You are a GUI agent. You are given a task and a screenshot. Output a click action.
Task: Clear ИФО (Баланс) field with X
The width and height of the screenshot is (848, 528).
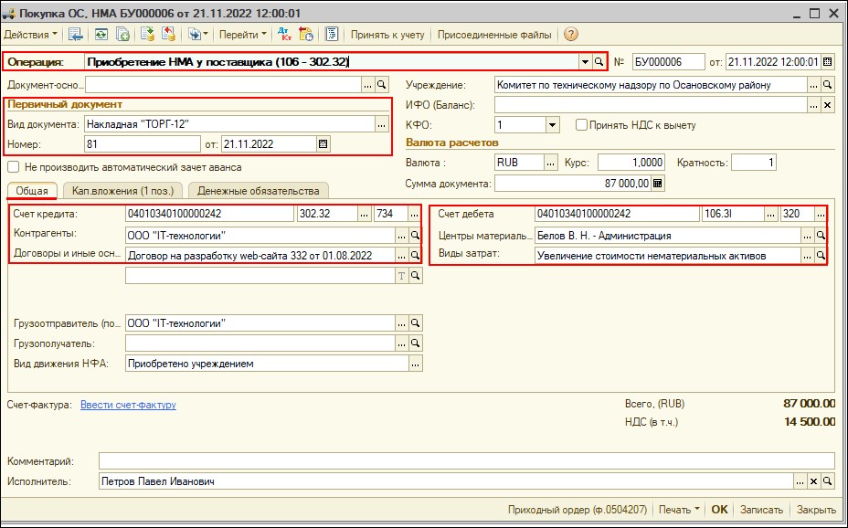pos(828,105)
